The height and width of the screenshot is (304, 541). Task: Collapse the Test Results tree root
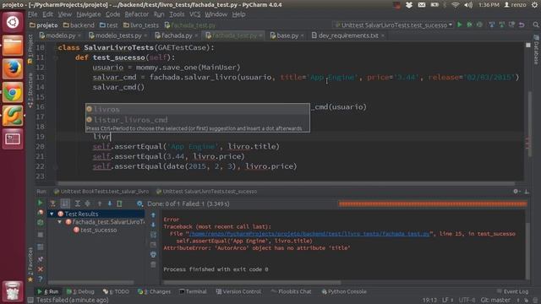(52, 214)
